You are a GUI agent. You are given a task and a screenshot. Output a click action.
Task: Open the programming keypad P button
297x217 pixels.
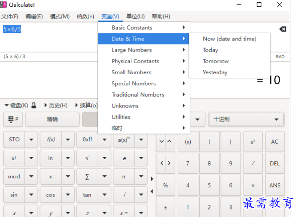[x=13, y=119]
